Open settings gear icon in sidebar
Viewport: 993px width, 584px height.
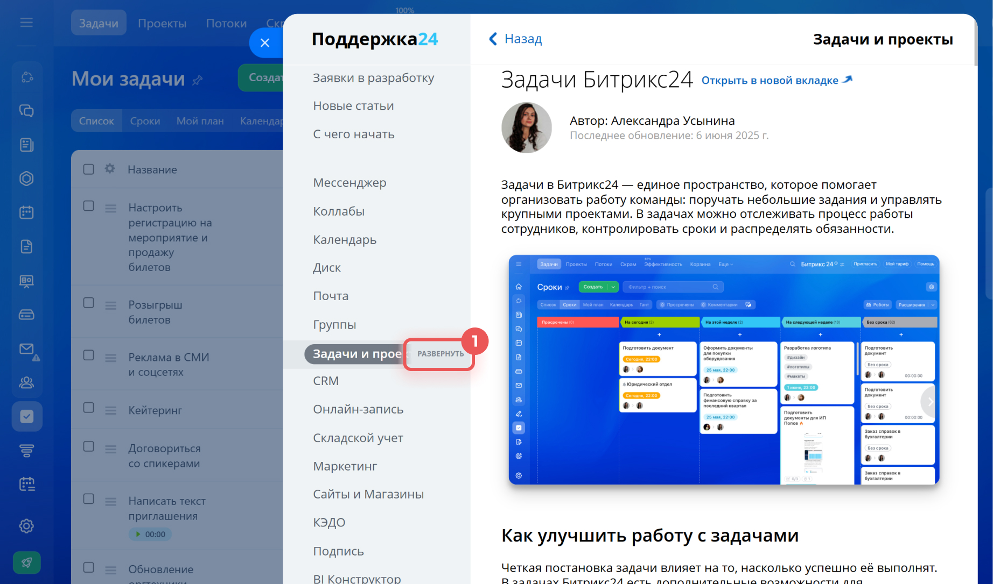pyautogui.click(x=26, y=526)
